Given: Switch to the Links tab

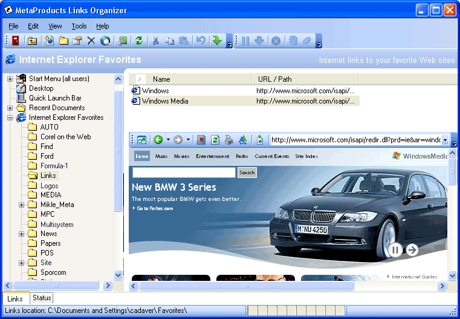Looking at the screenshot, I should click(x=15, y=298).
